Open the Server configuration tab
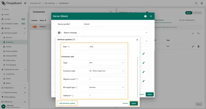This screenshot has width=206, height=109. click(187, 20)
